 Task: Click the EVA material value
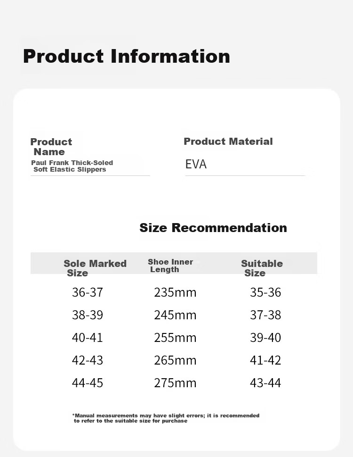(x=196, y=164)
